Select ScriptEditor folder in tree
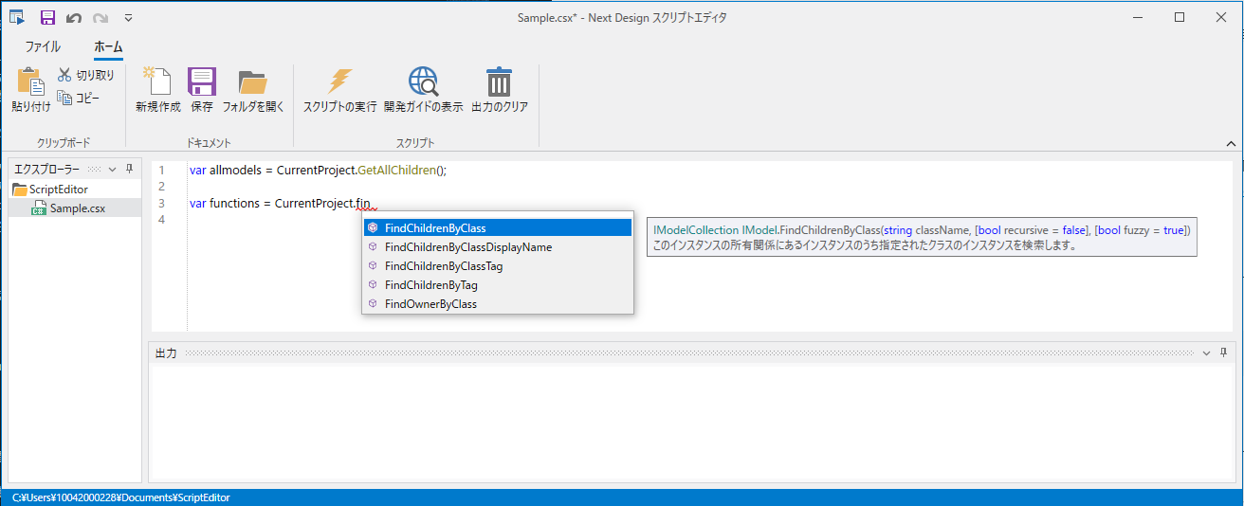This screenshot has width=1244, height=506. pyautogui.click(x=50, y=190)
